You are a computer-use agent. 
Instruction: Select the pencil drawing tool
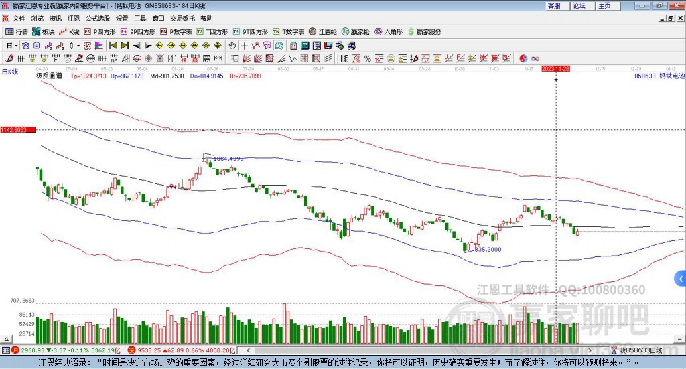point(9,58)
